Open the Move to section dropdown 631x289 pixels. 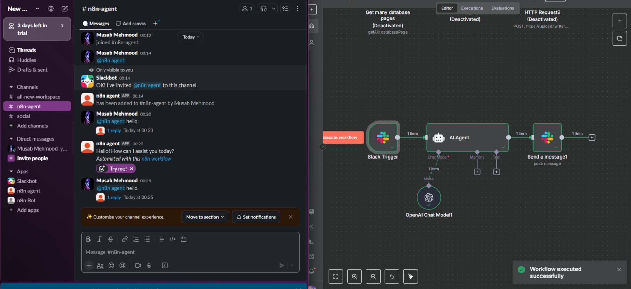coord(205,217)
